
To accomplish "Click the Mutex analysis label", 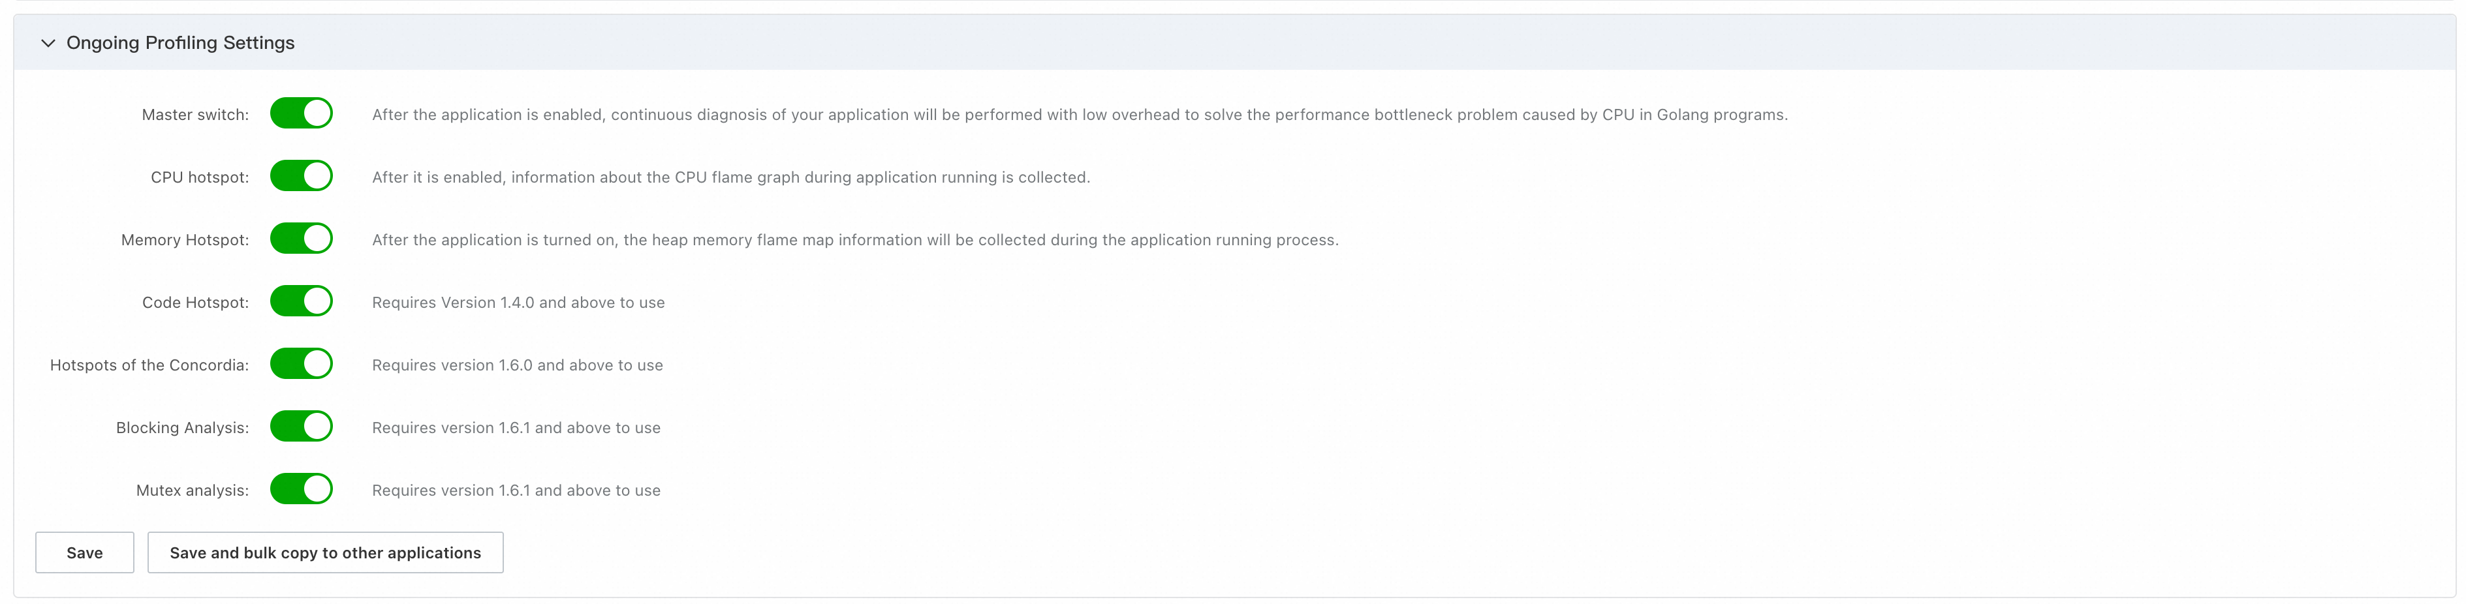I will tap(191, 490).
